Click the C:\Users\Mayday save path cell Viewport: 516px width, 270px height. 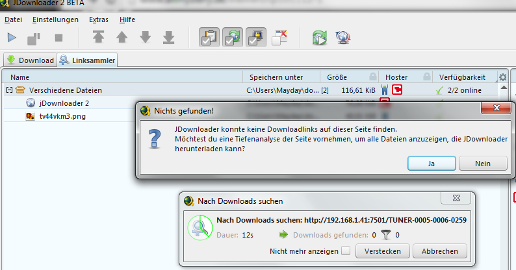[x=283, y=90]
